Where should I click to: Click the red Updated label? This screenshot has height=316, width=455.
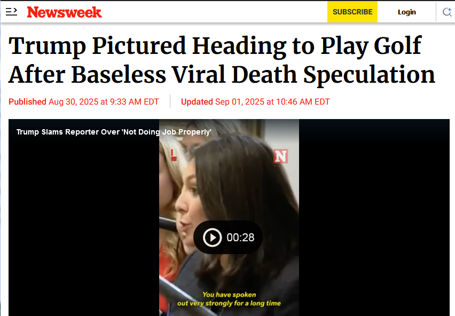click(197, 102)
